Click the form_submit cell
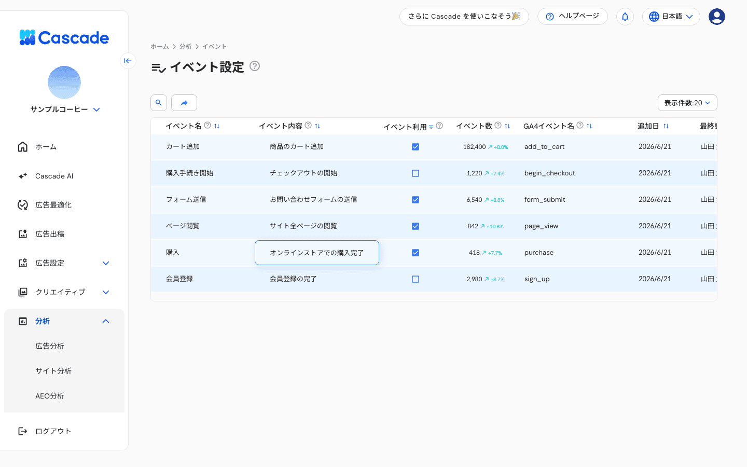Image resolution: width=747 pixels, height=467 pixels. click(545, 200)
